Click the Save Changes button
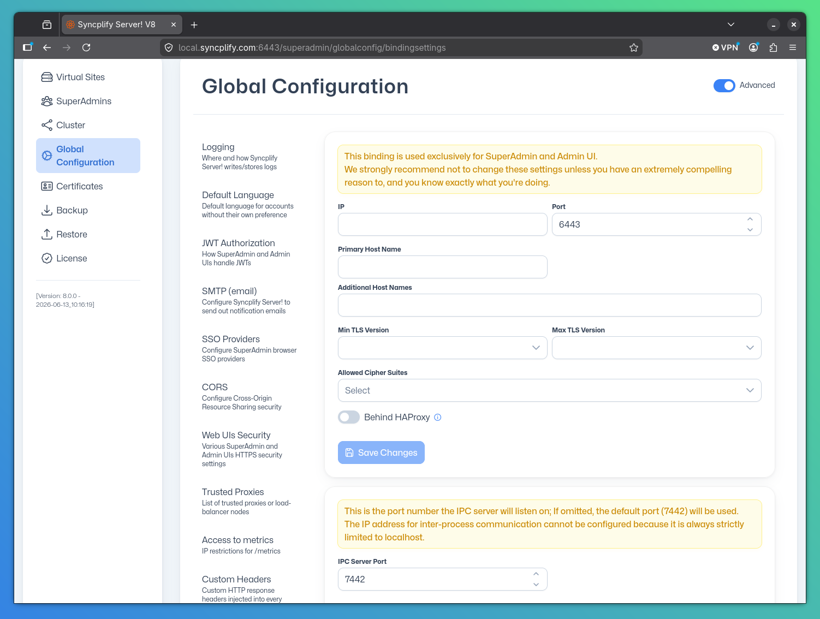This screenshot has height=619, width=820. point(381,453)
